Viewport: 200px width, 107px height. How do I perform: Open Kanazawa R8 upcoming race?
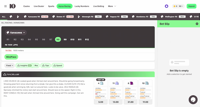tap(36, 16)
